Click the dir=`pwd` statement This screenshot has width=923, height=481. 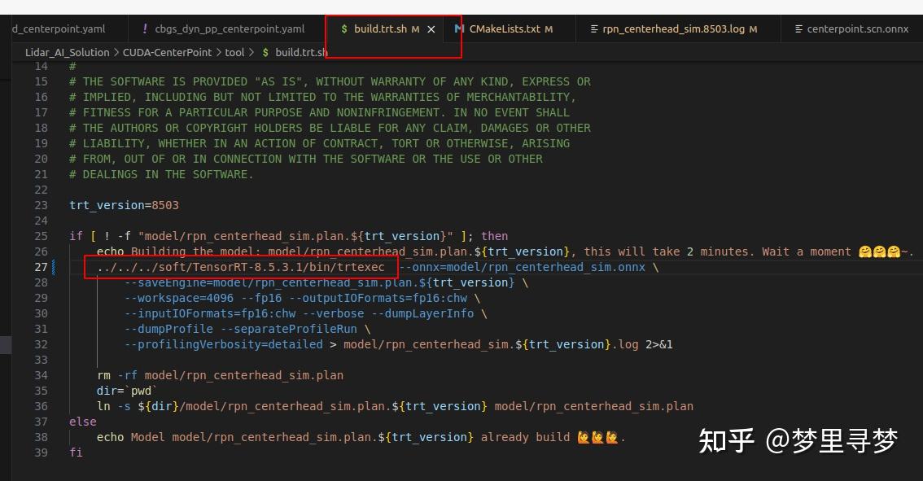(x=128, y=391)
